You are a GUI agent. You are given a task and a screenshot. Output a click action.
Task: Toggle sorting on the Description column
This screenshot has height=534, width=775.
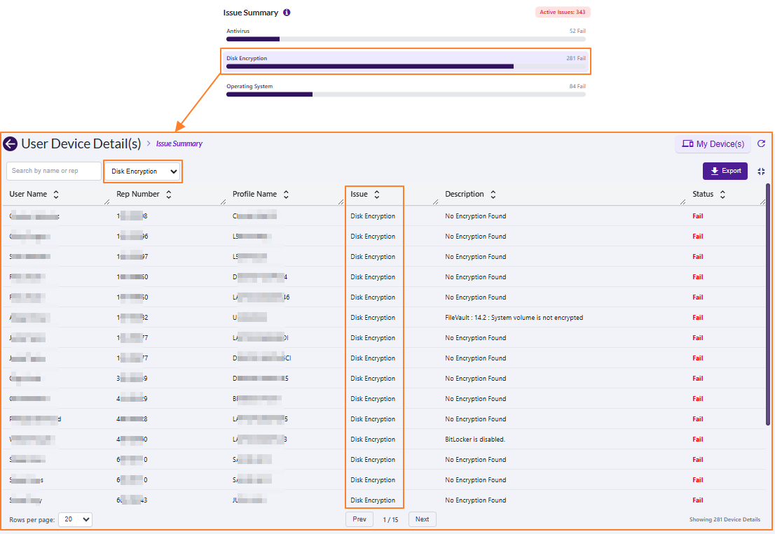[493, 194]
